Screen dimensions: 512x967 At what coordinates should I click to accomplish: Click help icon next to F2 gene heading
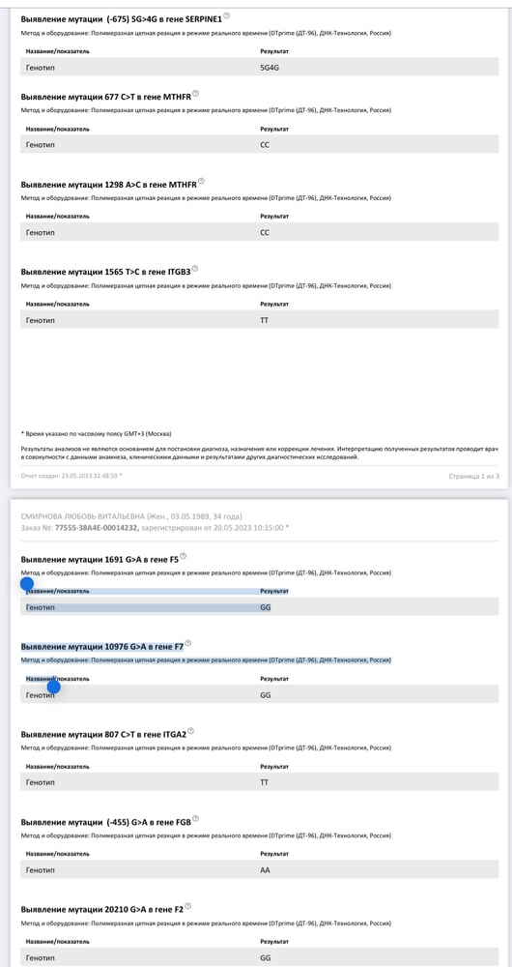pos(188,906)
